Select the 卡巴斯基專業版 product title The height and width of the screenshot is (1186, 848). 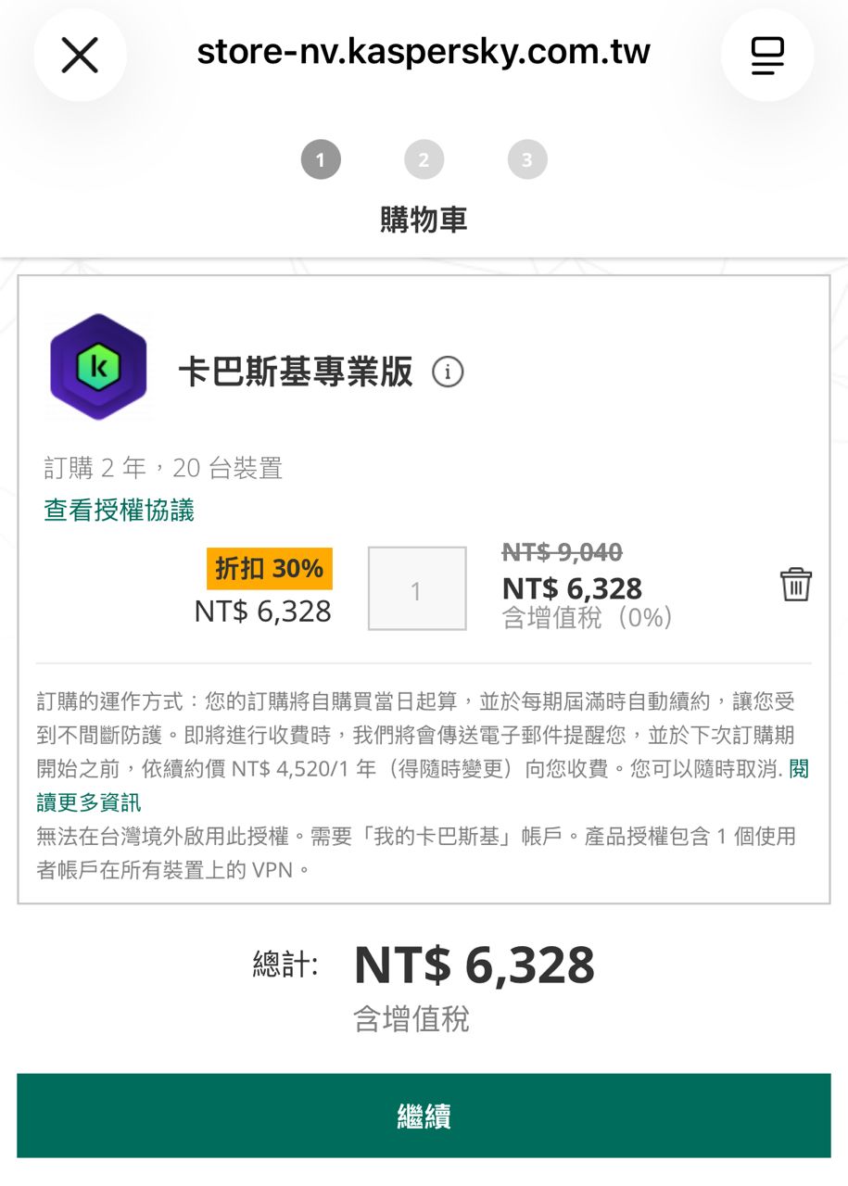(x=296, y=372)
